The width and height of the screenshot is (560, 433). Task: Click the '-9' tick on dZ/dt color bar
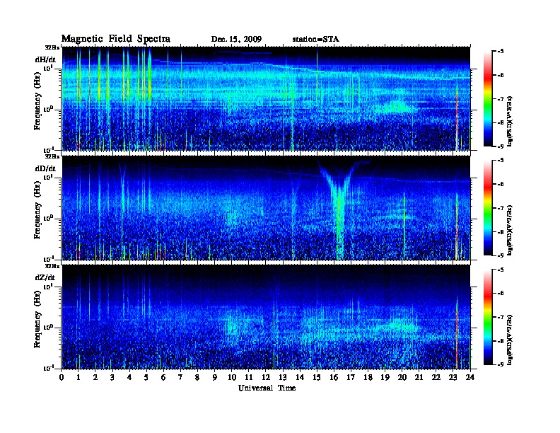coord(501,364)
